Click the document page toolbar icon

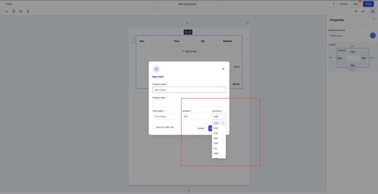coord(14,12)
